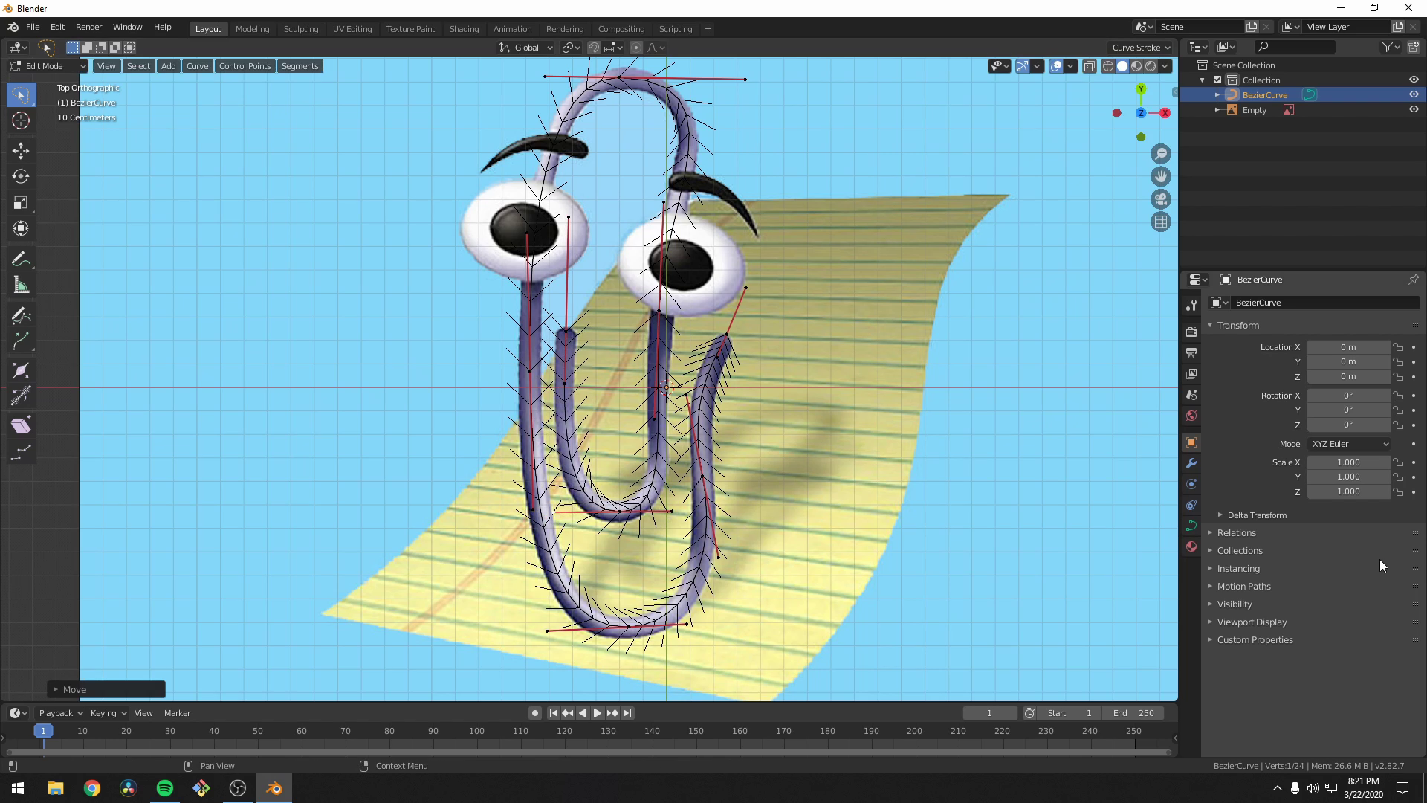
Task: Switch to the Shading workspace tab
Action: tap(464, 29)
